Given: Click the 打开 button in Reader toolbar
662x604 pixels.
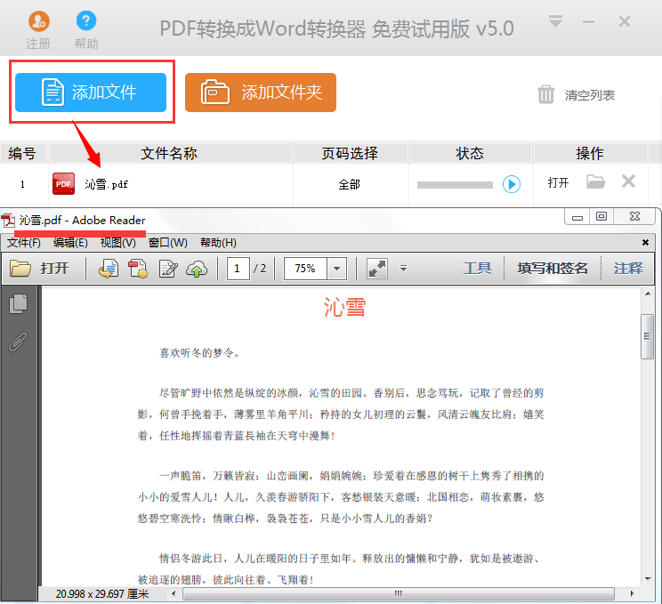Looking at the screenshot, I should click(39, 268).
